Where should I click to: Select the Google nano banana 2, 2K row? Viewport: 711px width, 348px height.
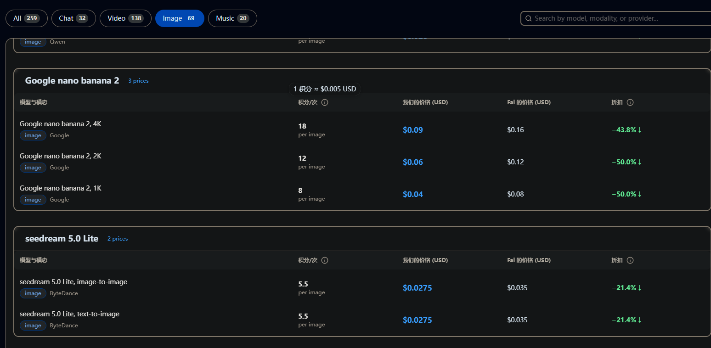click(60, 156)
